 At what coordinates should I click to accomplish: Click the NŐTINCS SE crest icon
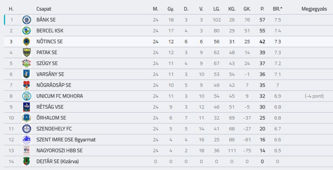(27, 42)
